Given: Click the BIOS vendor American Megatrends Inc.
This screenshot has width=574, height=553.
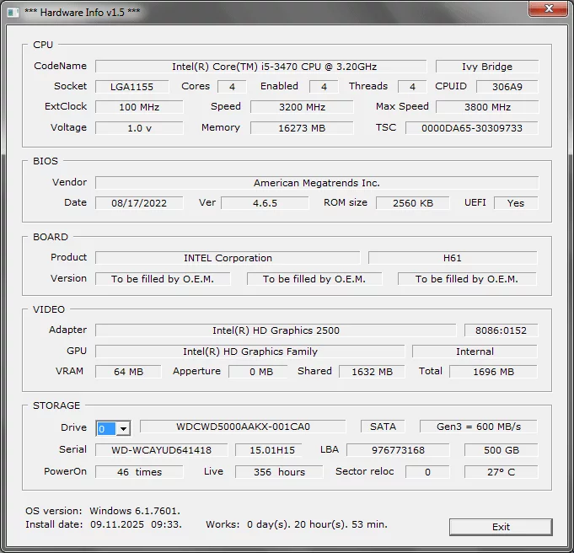Looking at the screenshot, I should [x=317, y=183].
